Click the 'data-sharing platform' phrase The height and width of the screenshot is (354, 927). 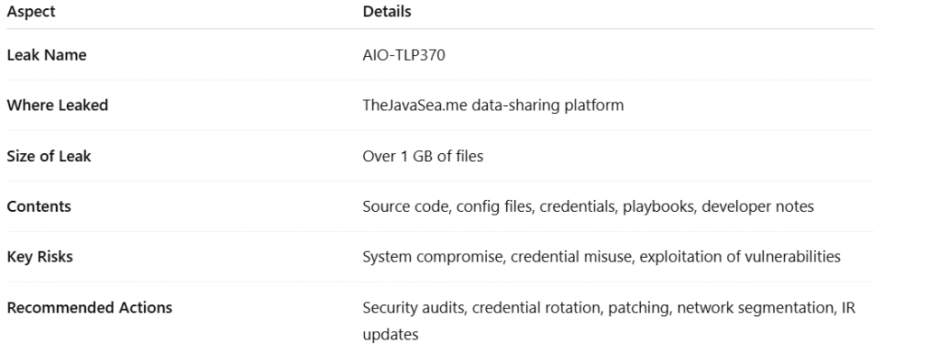pyautogui.click(x=548, y=105)
